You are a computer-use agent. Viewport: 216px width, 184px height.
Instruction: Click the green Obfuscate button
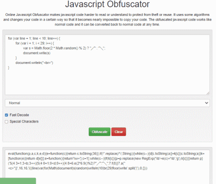click(x=99, y=132)
